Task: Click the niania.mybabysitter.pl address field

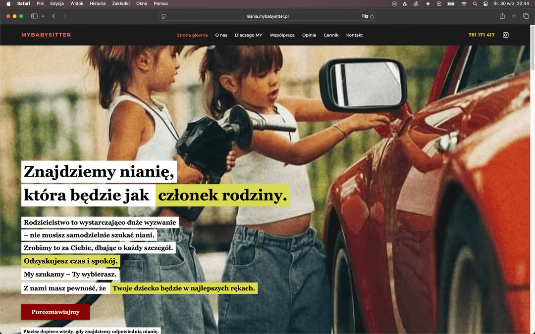Action: (x=267, y=16)
